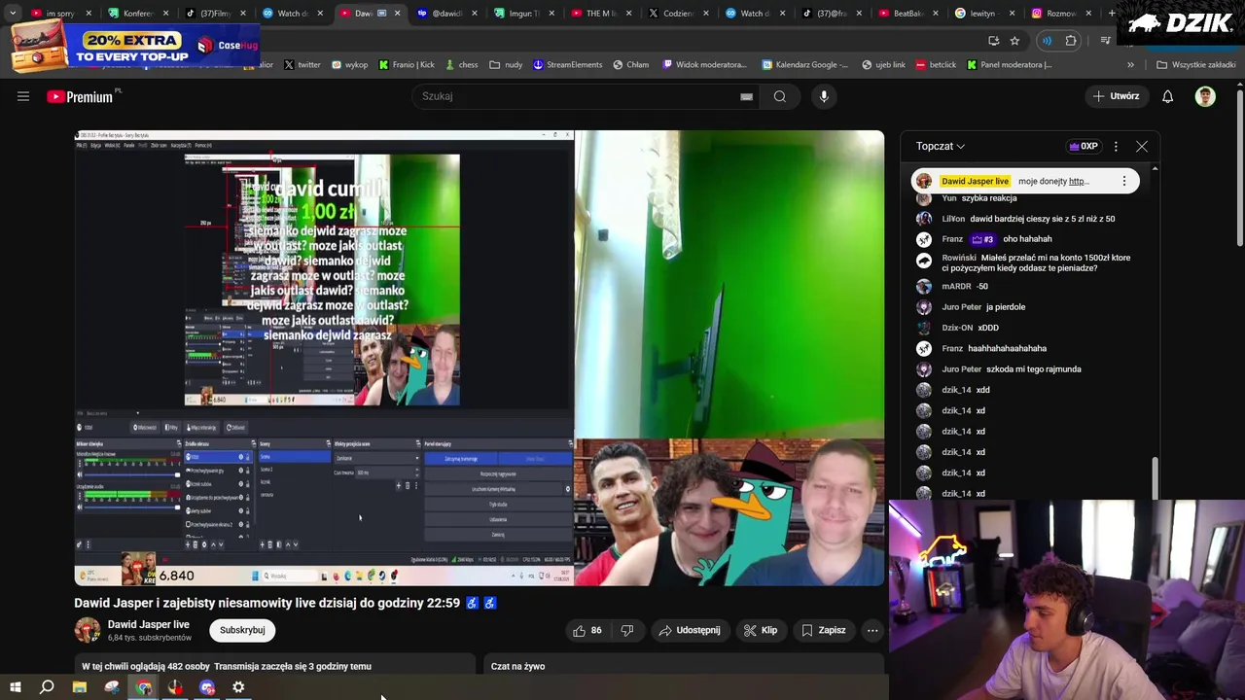Dislike the video with thumbs down
This screenshot has width=1245, height=700.
click(x=627, y=630)
